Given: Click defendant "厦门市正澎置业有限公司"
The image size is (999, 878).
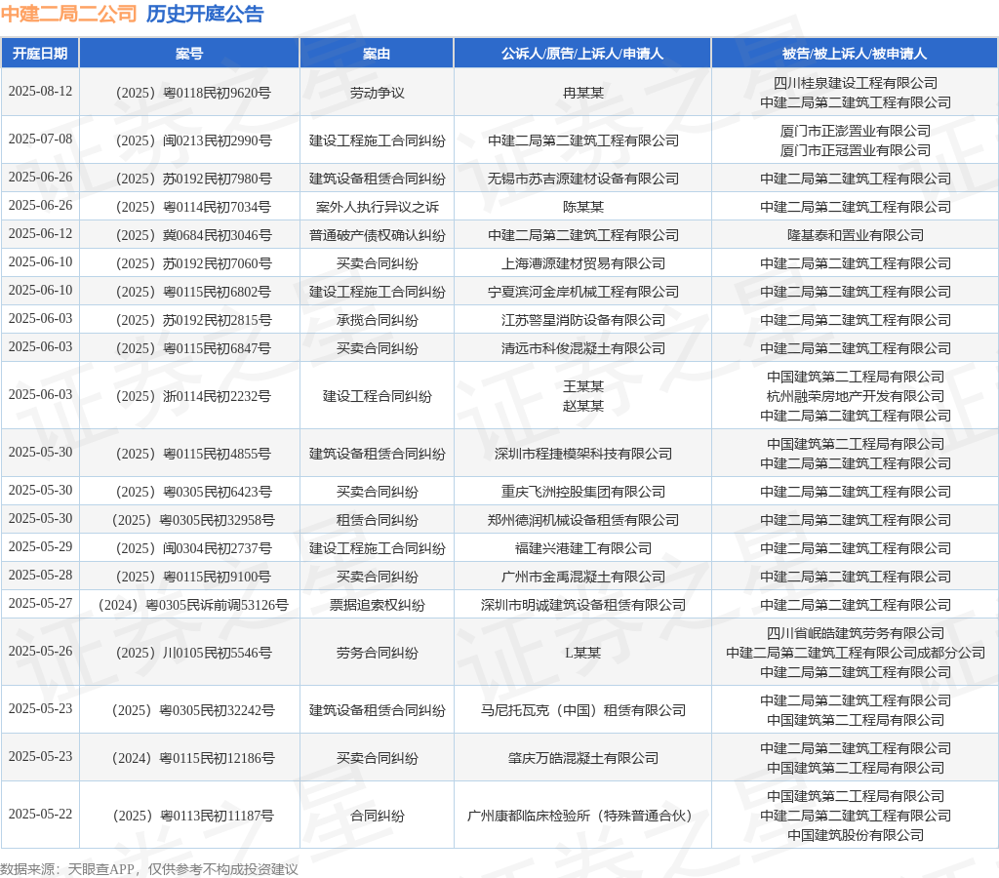Looking at the screenshot, I should click(x=855, y=132).
